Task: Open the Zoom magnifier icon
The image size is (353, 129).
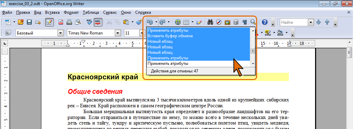Action: [x=253, y=22]
